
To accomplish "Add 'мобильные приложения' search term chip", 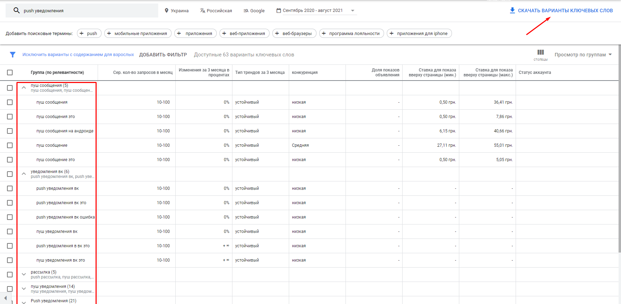I will [138, 33].
